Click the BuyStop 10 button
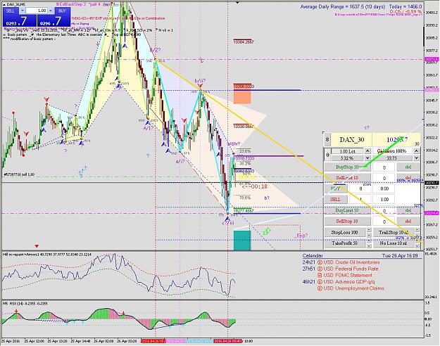Viewport: 440px width, 346px height. [347, 167]
